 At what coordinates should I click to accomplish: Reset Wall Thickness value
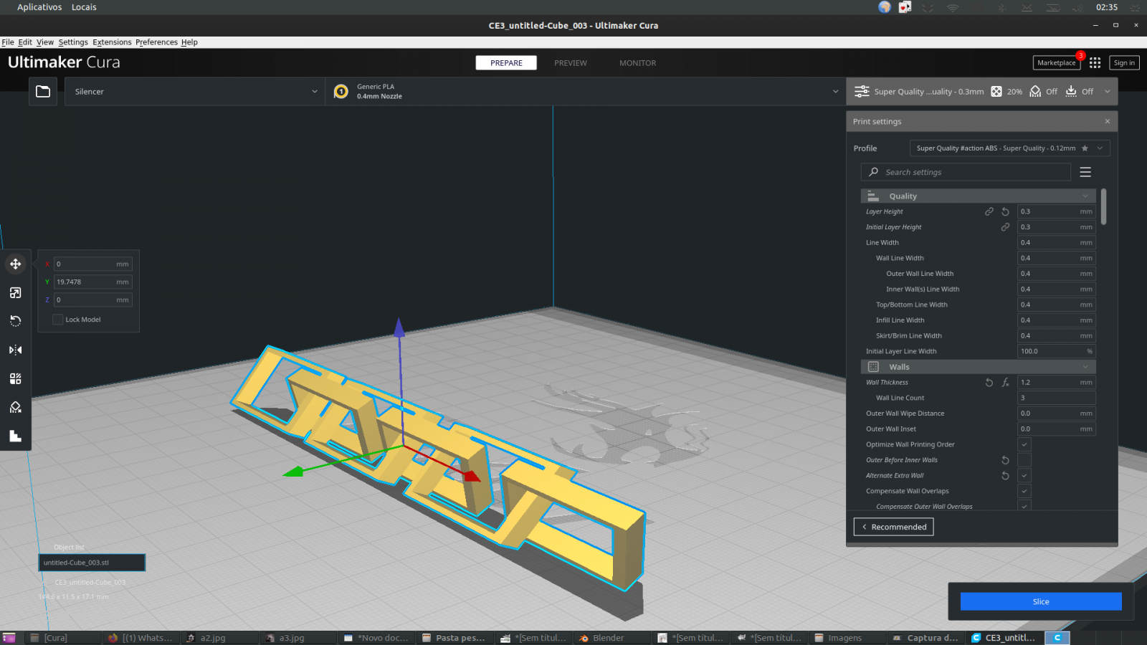pos(989,383)
